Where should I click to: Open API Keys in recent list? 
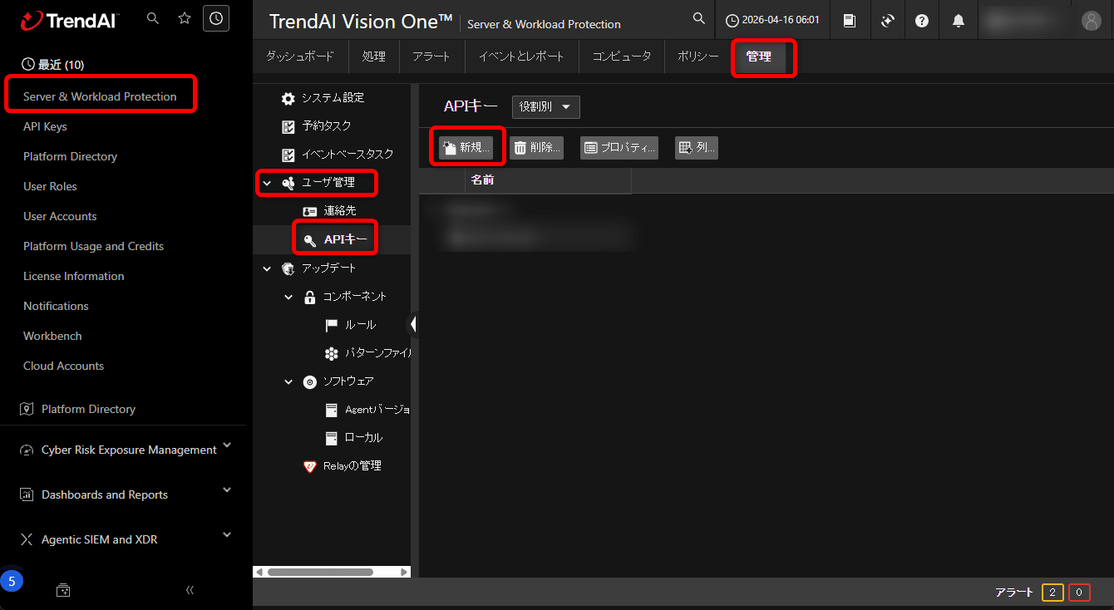pos(45,126)
